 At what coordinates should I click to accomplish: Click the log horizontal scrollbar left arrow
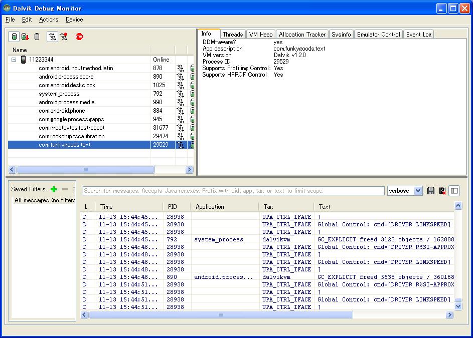click(x=84, y=315)
